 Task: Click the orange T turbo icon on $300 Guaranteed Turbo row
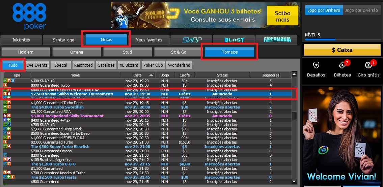pyautogui.click(x=5, y=85)
